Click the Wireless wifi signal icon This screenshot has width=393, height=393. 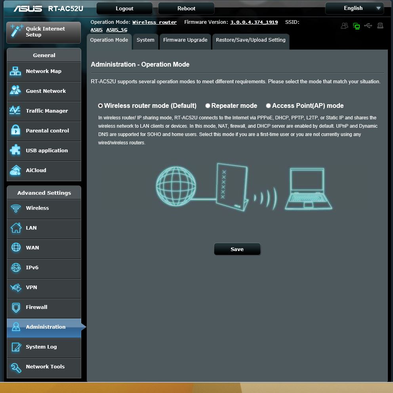tap(16, 208)
